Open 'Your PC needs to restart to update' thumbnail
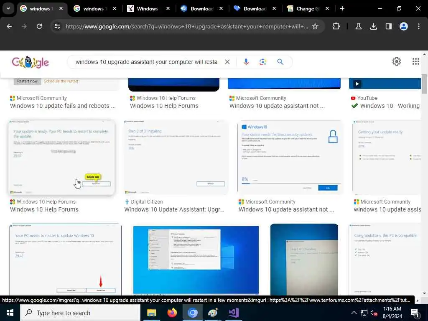Screen dimensions: 428x321 (x=66, y=260)
